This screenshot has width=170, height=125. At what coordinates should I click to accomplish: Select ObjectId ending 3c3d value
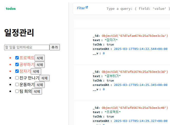pyautogui.click(x=135, y=72)
